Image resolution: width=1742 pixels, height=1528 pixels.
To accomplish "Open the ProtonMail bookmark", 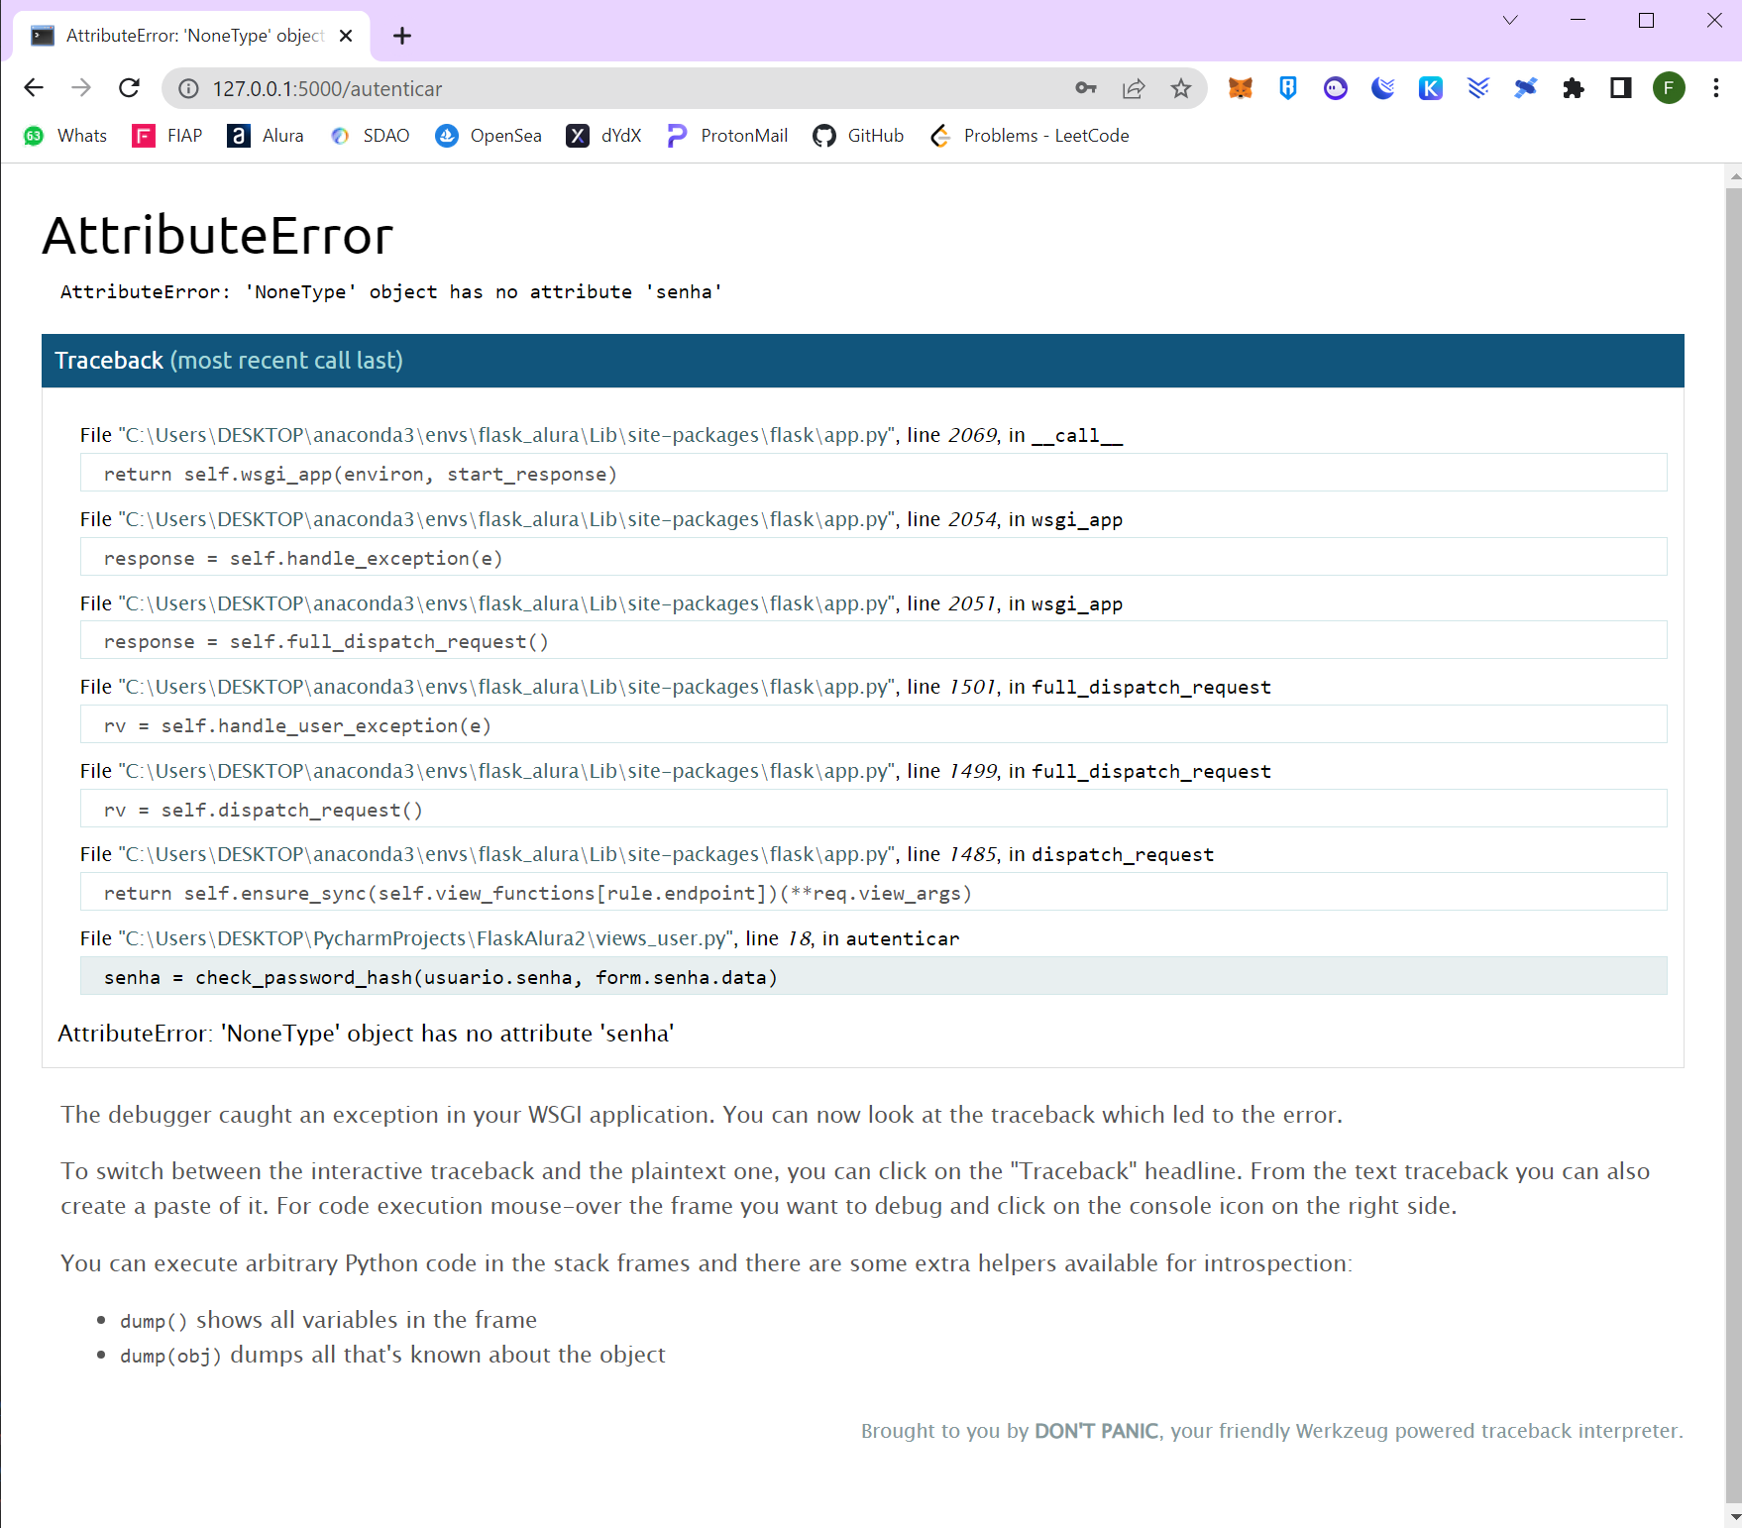I will tap(727, 136).
